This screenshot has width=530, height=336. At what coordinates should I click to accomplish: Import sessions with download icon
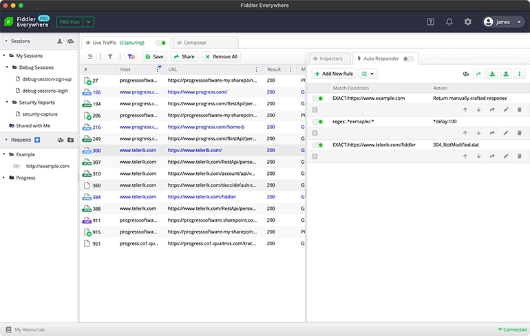[x=59, y=41]
